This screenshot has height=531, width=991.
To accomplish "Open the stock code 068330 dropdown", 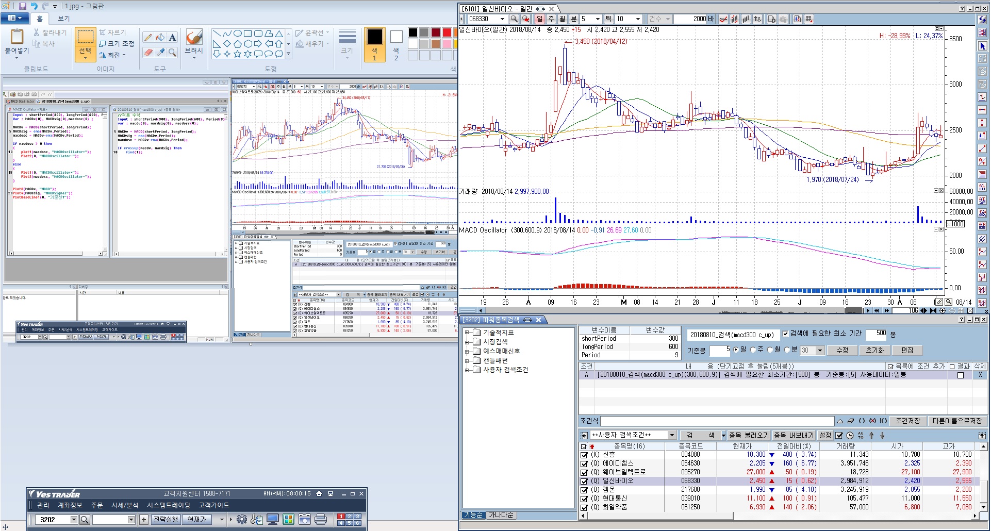I will coord(502,19).
